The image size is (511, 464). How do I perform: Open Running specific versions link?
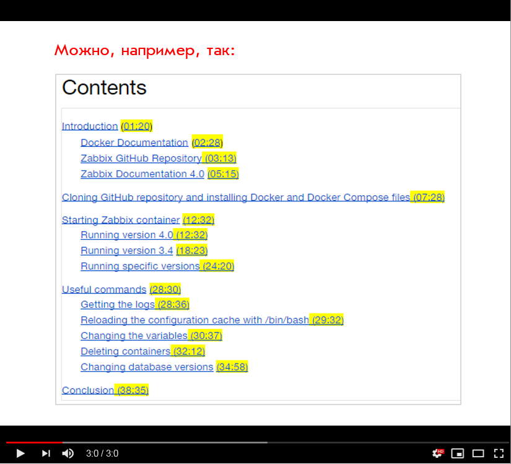click(140, 266)
